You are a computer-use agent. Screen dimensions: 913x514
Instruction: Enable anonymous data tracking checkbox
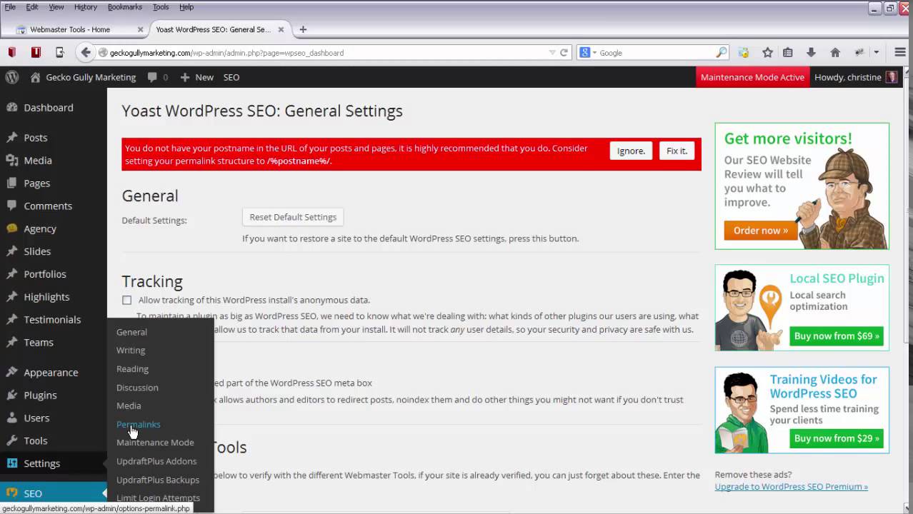126,300
